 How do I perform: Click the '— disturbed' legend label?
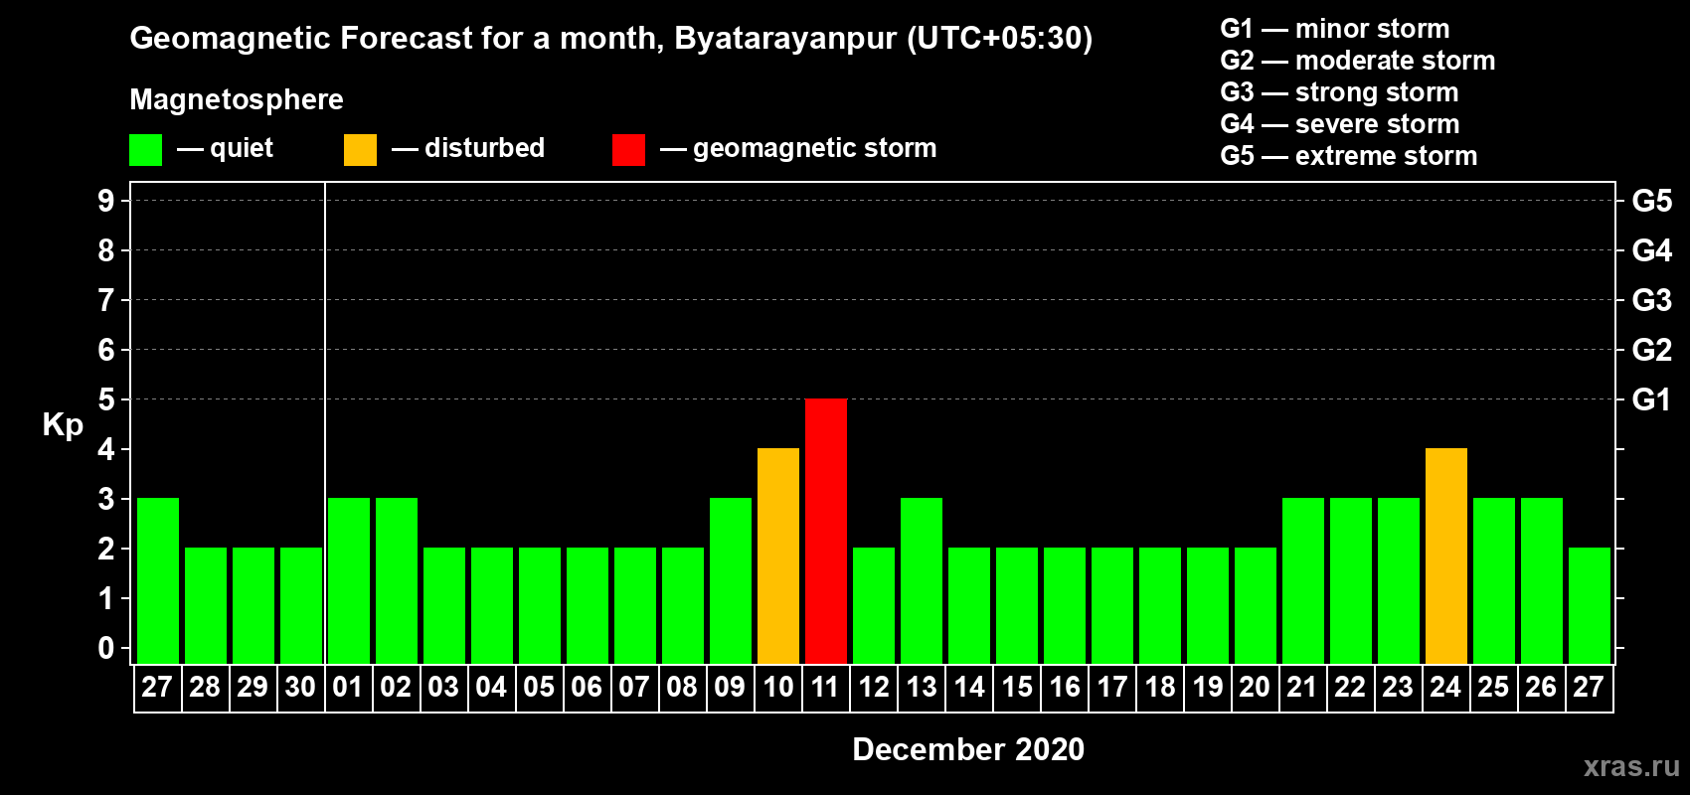(x=468, y=148)
